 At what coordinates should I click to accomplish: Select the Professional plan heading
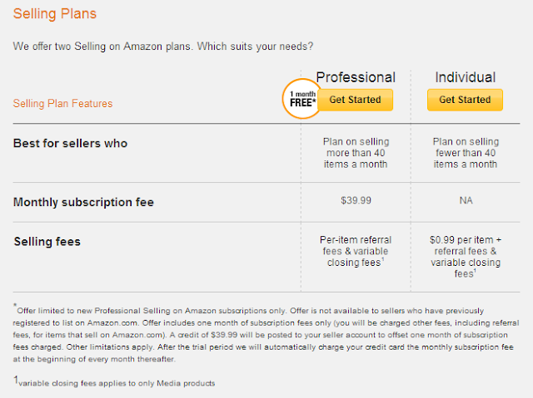point(356,77)
